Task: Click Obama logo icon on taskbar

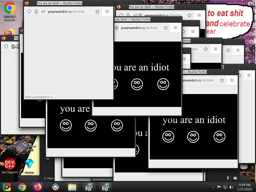Action: [x=55, y=187]
